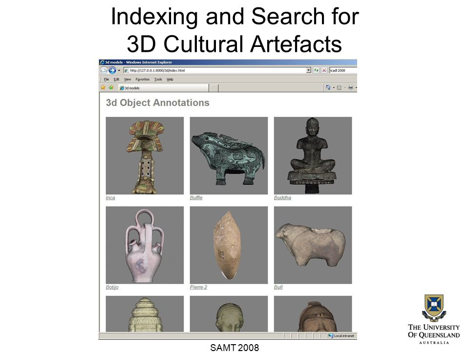Click the 3d Object Annotations heading
This screenshot has width=469, height=352.
coord(158,103)
